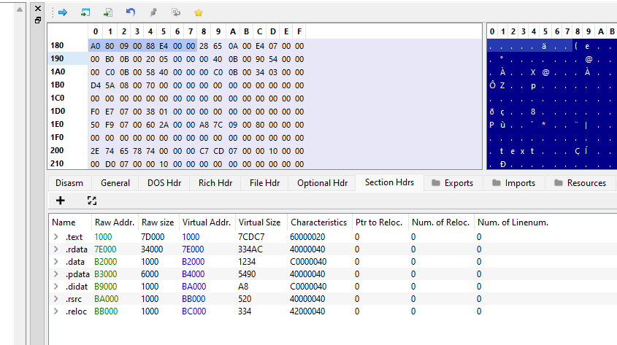Click the .rdata virtual address 7E000

tap(193, 249)
